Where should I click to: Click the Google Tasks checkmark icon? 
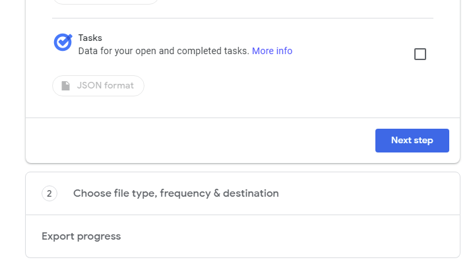(x=63, y=42)
